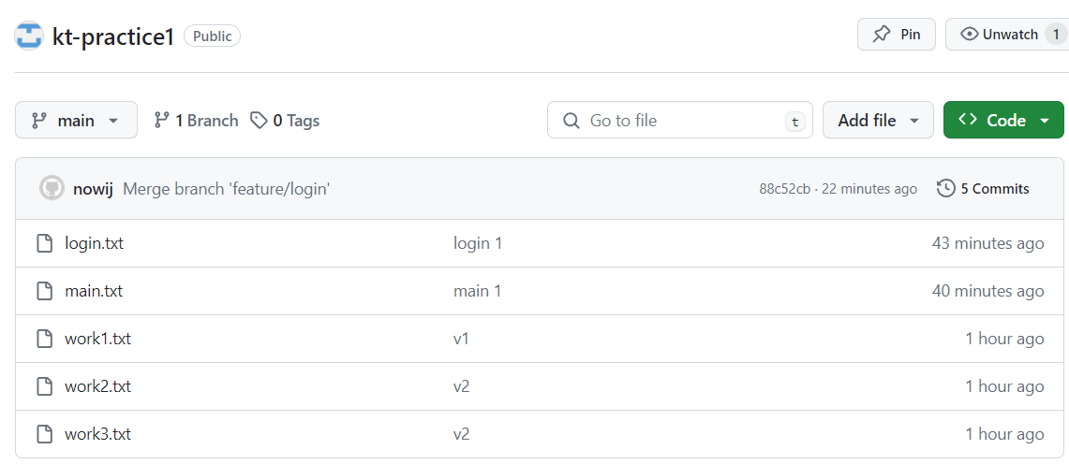Click the tag icon next to 0 Tags

click(259, 120)
